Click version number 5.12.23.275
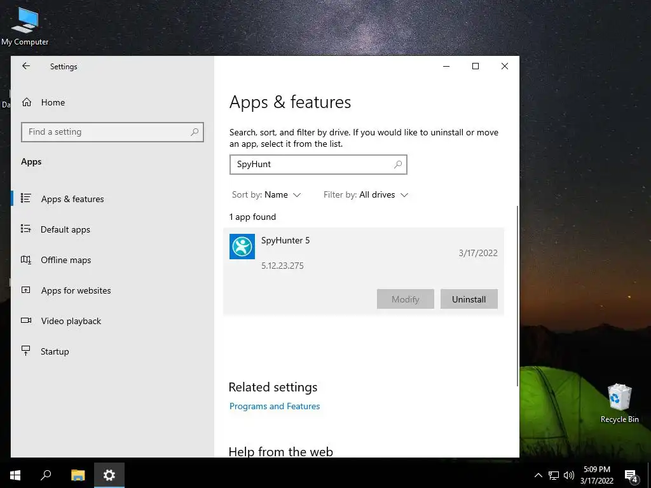This screenshot has width=651, height=488. pos(282,266)
